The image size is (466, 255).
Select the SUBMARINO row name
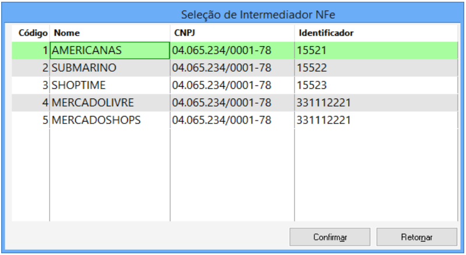tap(84, 68)
